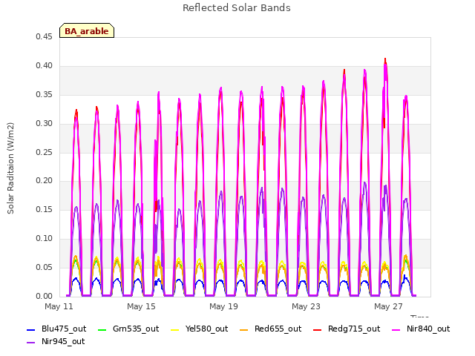Click the blue Blu475_out legend swatch
This screenshot has width=475, height=356.
point(31,329)
